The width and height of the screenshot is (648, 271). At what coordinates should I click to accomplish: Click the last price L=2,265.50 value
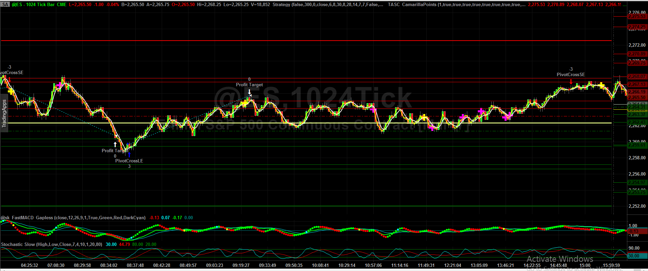(x=80, y=4)
